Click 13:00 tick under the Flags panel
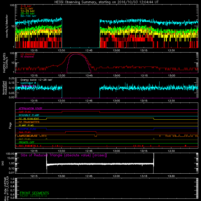The image size is (201, 201). (x=116, y=151)
